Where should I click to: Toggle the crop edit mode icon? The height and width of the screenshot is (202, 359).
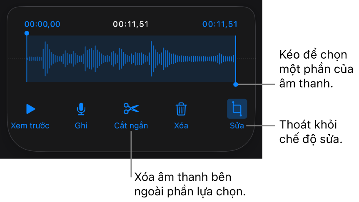(x=237, y=109)
